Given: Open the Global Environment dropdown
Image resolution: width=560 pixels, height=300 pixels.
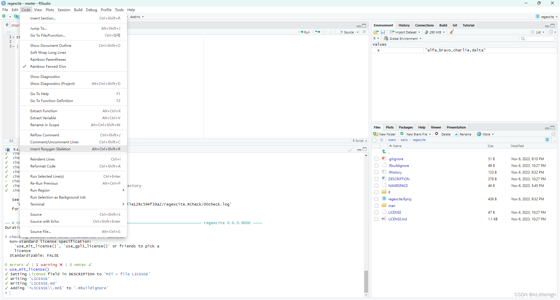Looking at the screenshot, I should pyautogui.click(x=403, y=39).
